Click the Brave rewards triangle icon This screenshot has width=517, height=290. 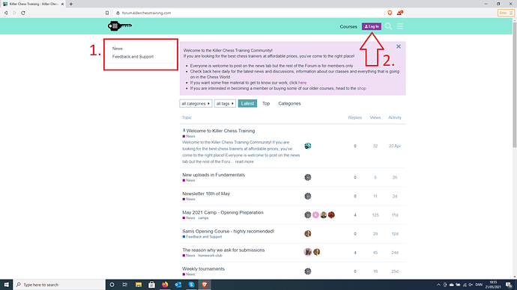pos(399,13)
